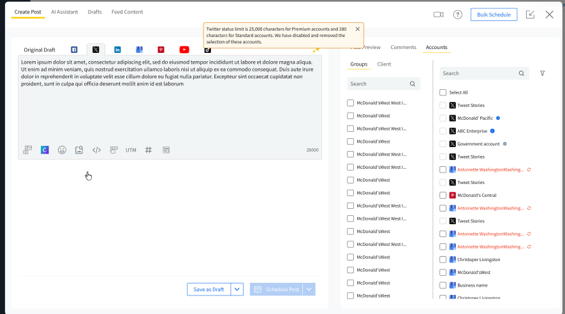The width and height of the screenshot is (565, 314).
Task: Select the YouTube platform icon
Action: coord(184,50)
